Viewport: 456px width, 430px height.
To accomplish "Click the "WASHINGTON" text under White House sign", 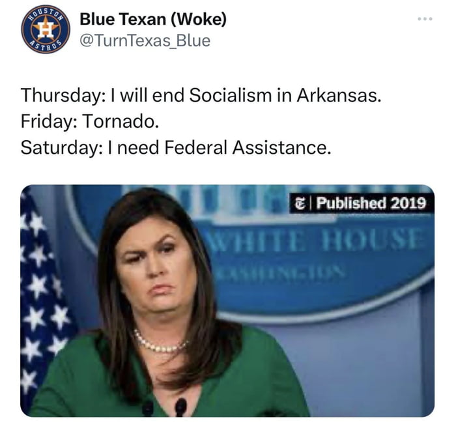I will [281, 274].
